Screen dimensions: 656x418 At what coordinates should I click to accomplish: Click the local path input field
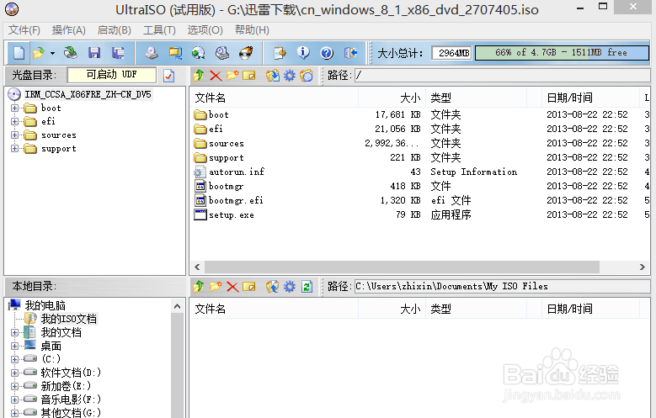coord(502,286)
